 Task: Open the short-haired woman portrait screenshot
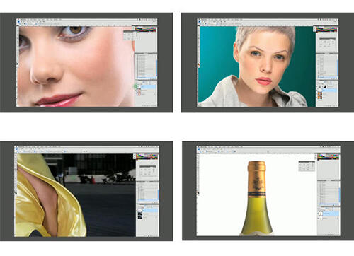click(268, 62)
